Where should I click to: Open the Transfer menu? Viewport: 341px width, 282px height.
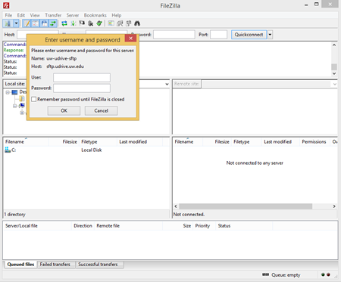[x=53, y=15]
